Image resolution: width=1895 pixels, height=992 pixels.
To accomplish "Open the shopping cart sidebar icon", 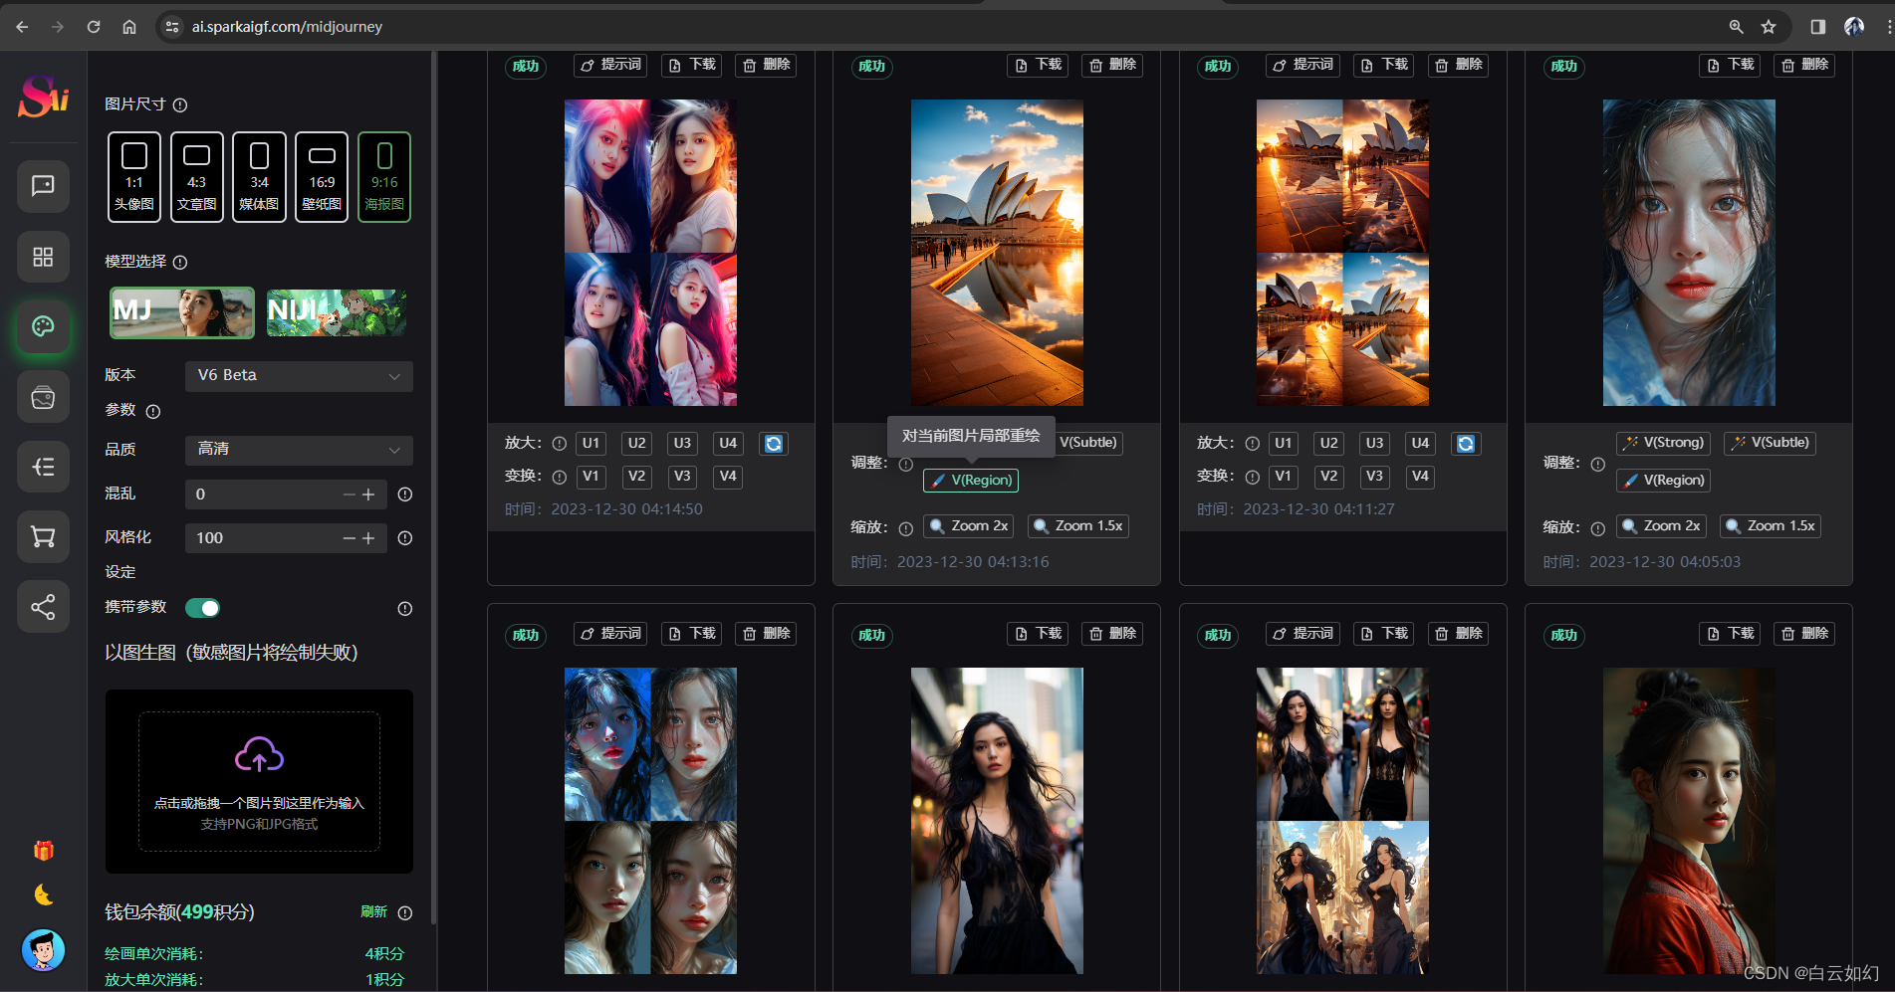I will tap(43, 536).
